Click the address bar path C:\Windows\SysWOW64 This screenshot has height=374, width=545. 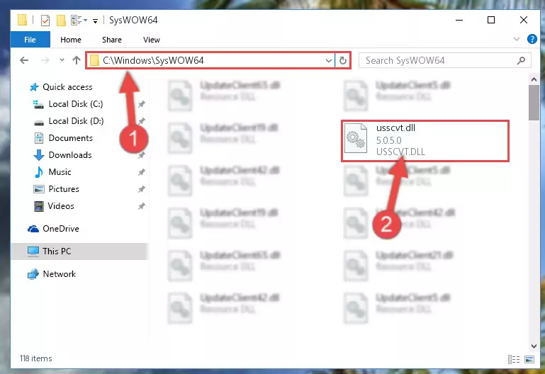[153, 60]
